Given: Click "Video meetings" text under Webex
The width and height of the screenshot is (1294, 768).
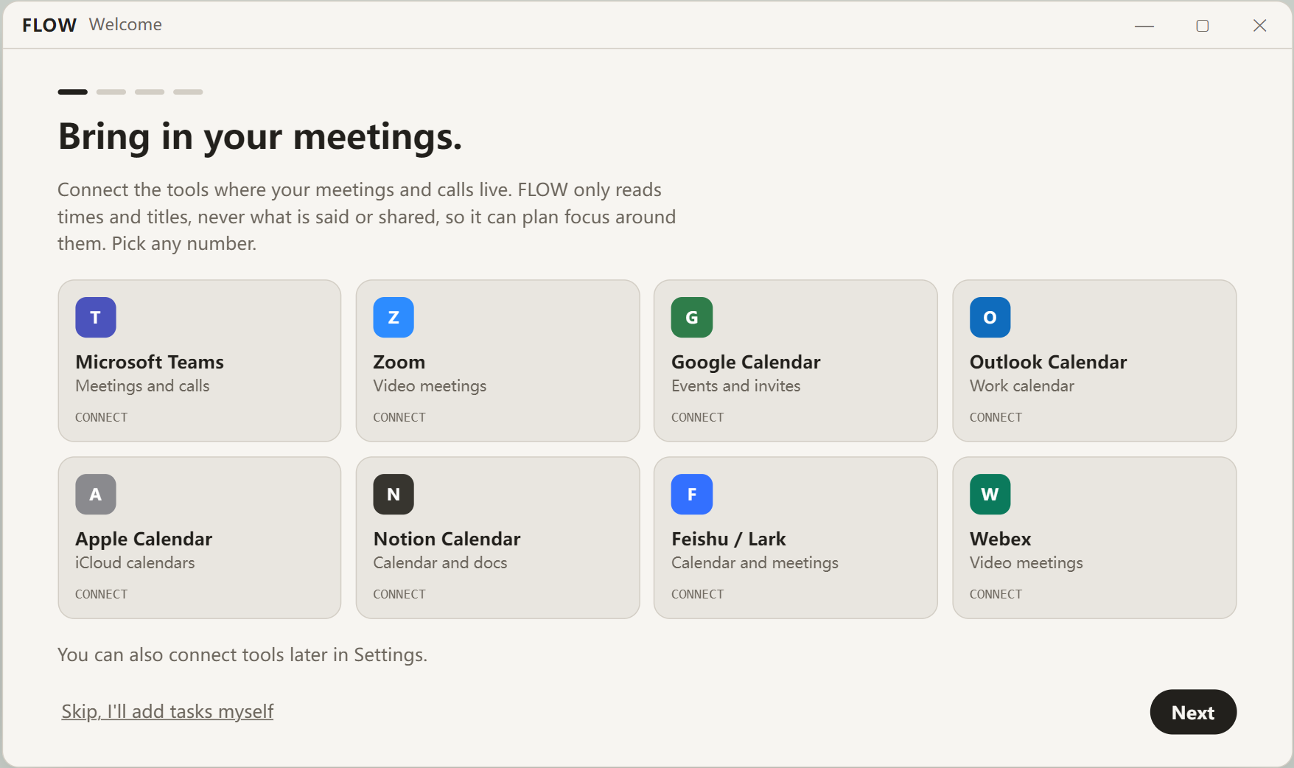Looking at the screenshot, I should click(x=1027, y=562).
